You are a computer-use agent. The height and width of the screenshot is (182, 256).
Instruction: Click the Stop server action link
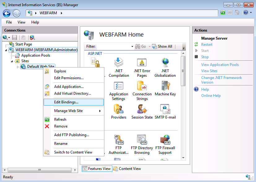(205, 57)
